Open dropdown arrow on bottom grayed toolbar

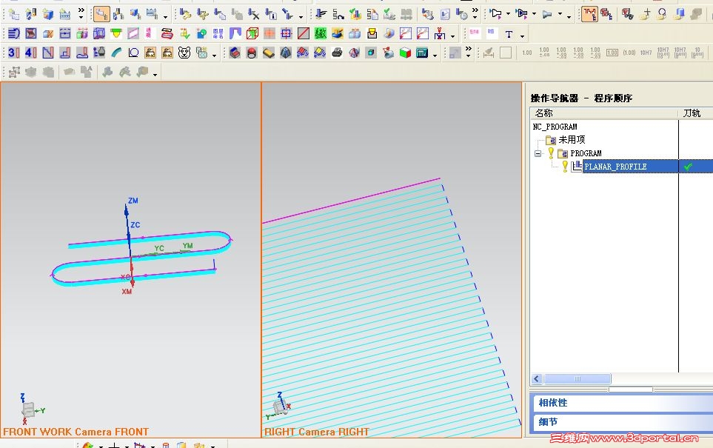155,75
